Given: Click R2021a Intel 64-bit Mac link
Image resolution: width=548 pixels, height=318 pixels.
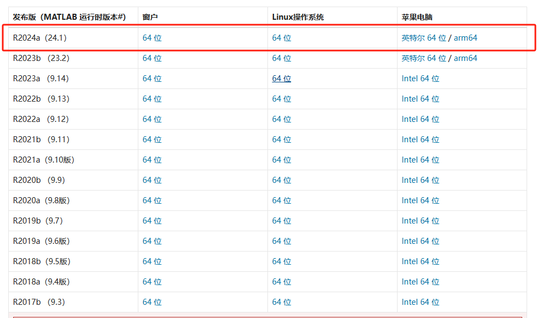Looking at the screenshot, I should tap(421, 159).
